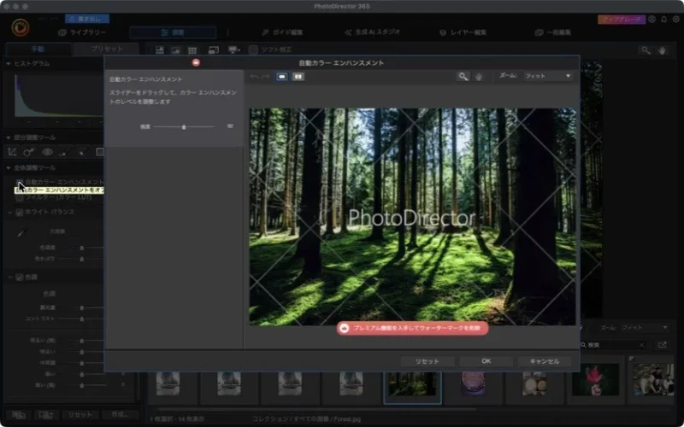Viewport: 684px width, 427px height.
Task: Open the Layer edit (レイヤー編集) tab
Action: click(x=463, y=32)
